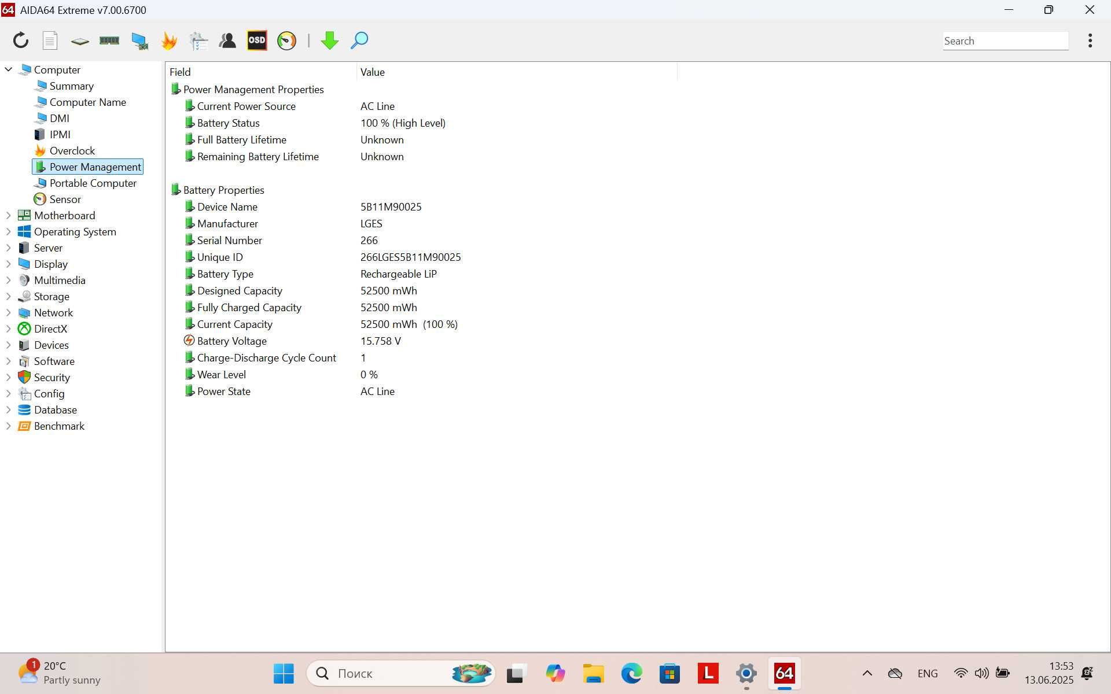
Task: Open the weather widget 20°C Partly sunny
Action: [60, 673]
